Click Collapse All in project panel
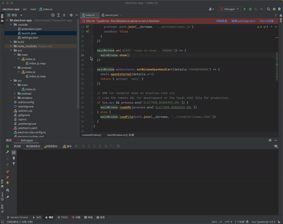This screenshot has height=224, width=283. pyautogui.click(x=64, y=15)
